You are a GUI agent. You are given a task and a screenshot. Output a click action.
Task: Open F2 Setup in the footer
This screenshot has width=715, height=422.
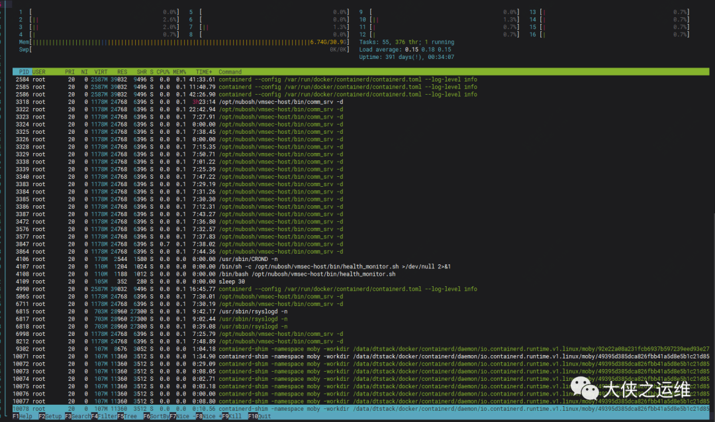click(51, 417)
